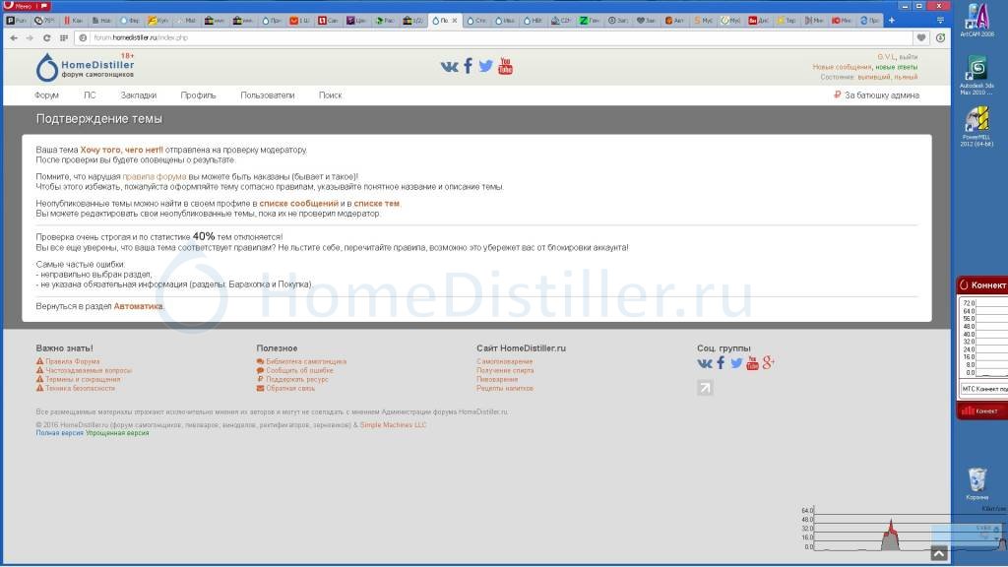Open the новые ответы link
1008x567 pixels.
tap(896, 67)
